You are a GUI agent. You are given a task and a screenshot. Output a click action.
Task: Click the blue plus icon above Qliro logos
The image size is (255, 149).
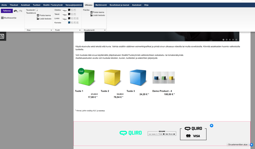[x=211, y=125]
